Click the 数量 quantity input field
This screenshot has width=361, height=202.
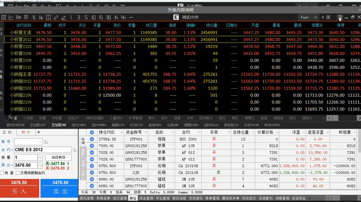click(x=26, y=157)
